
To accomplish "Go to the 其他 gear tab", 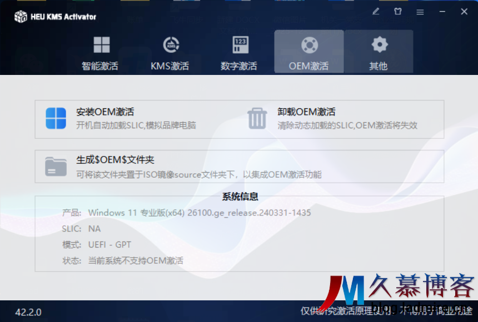I will pos(379,53).
